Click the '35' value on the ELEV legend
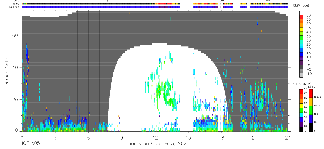This screenshot has height=149, width=324. click(308, 36)
